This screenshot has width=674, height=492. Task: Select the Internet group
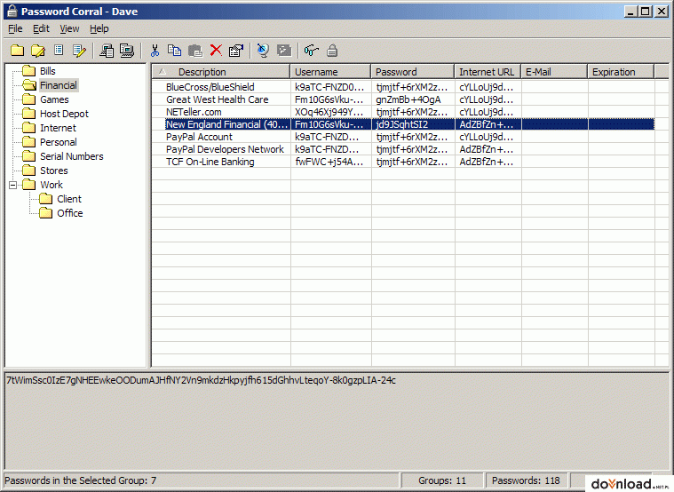tap(58, 128)
